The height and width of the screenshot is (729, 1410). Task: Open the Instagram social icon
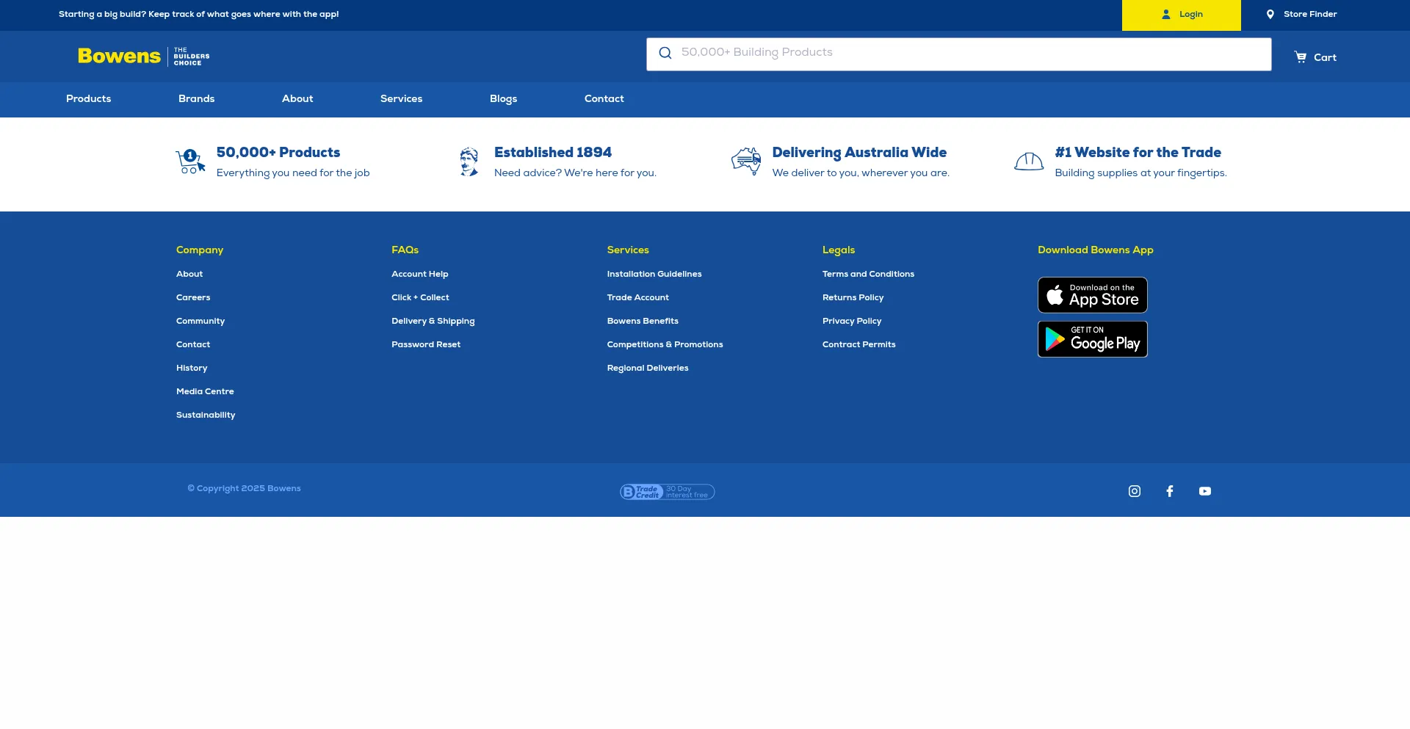point(1134,491)
